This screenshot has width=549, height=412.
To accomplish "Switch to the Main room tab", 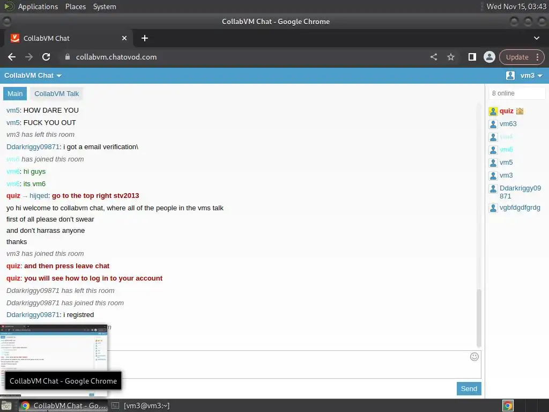I will [x=15, y=93].
